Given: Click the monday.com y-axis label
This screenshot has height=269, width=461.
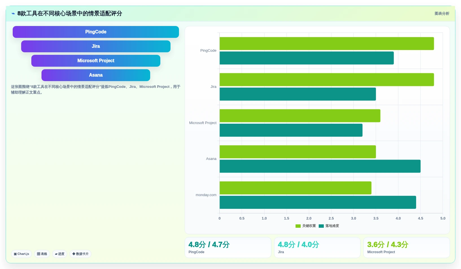Looking at the screenshot, I should (x=206, y=195).
